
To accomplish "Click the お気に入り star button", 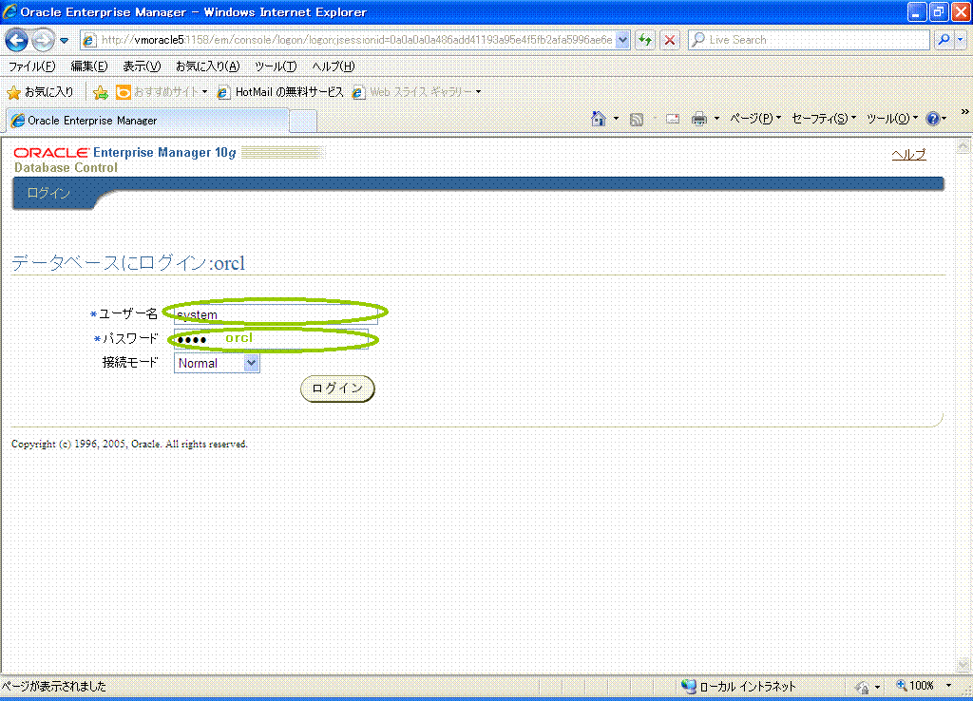I will click(40, 92).
